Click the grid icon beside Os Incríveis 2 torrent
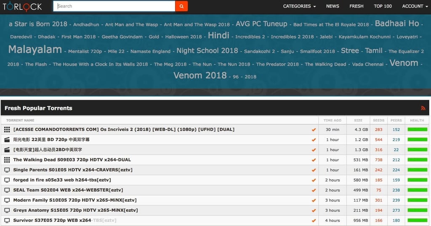The height and width of the screenshot is (226, 431). point(7,129)
